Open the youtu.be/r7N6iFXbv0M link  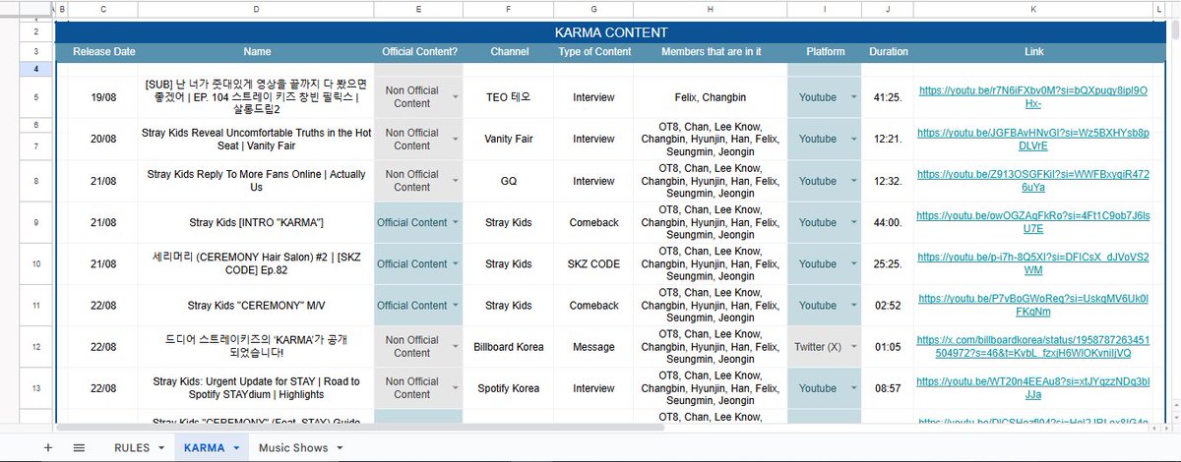point(1032,97)
